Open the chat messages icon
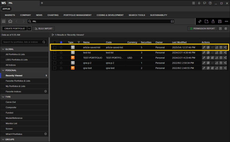This screenshot has width=230, height=142. [x=205, y=3]
